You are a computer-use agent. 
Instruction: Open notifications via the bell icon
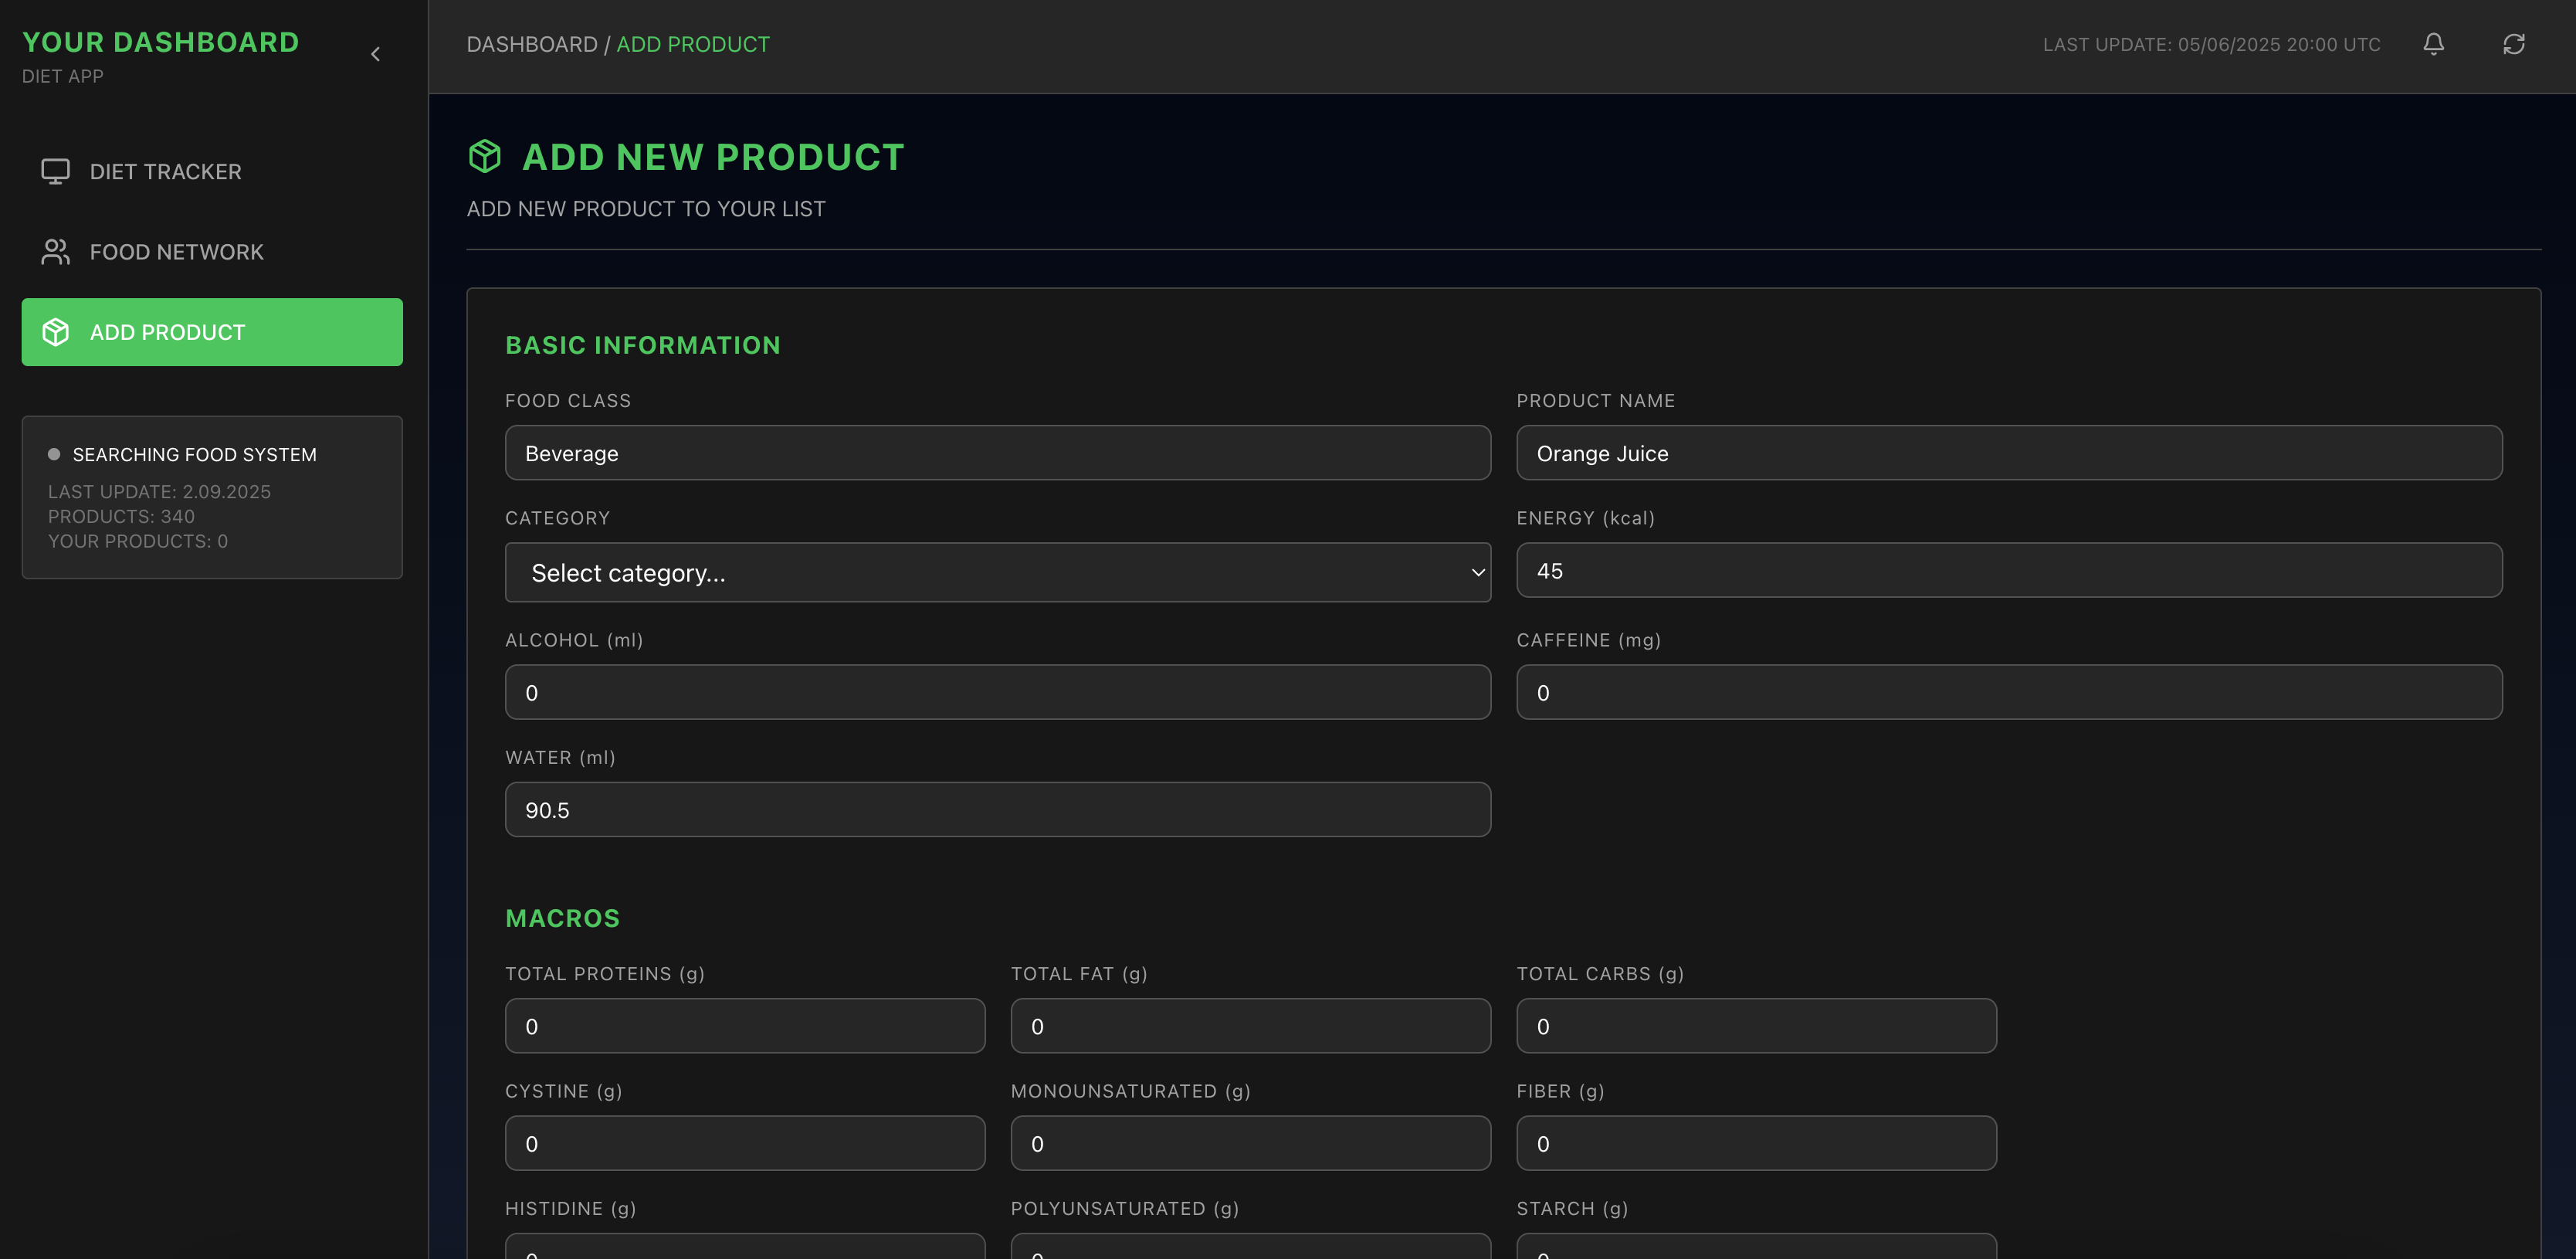coord(2434,44)
